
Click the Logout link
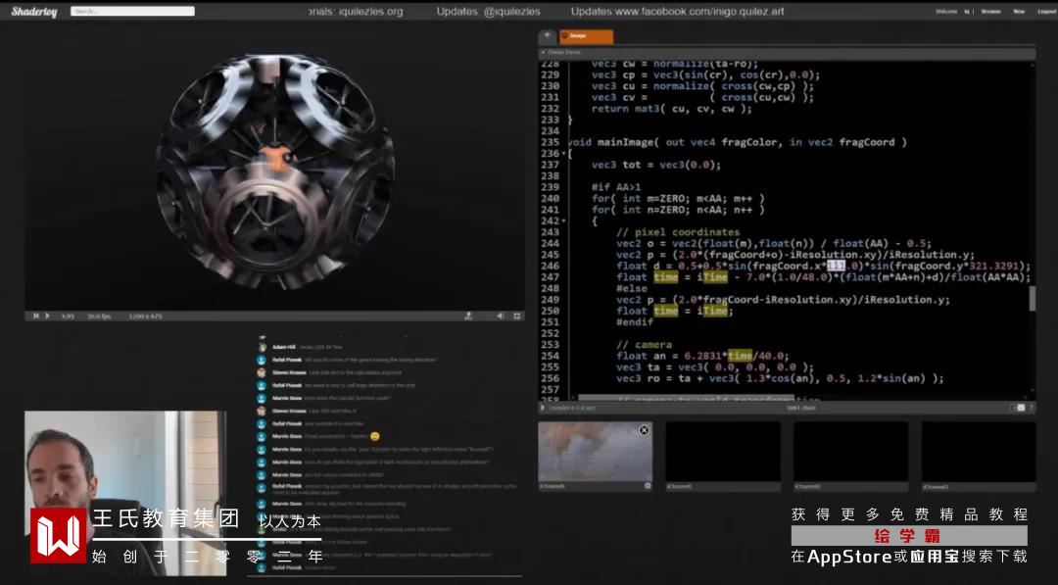pyautogui.click(x=1046, y=12)
